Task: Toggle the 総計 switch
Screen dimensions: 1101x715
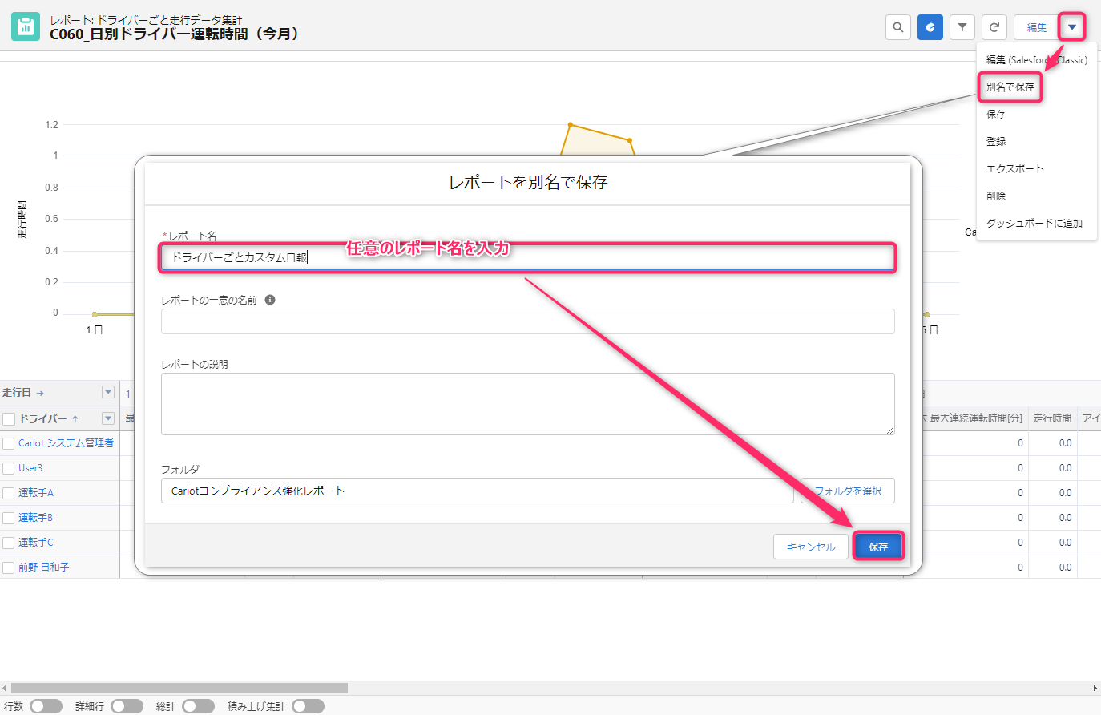Action: pyautogui.click(x=198, y=706)
